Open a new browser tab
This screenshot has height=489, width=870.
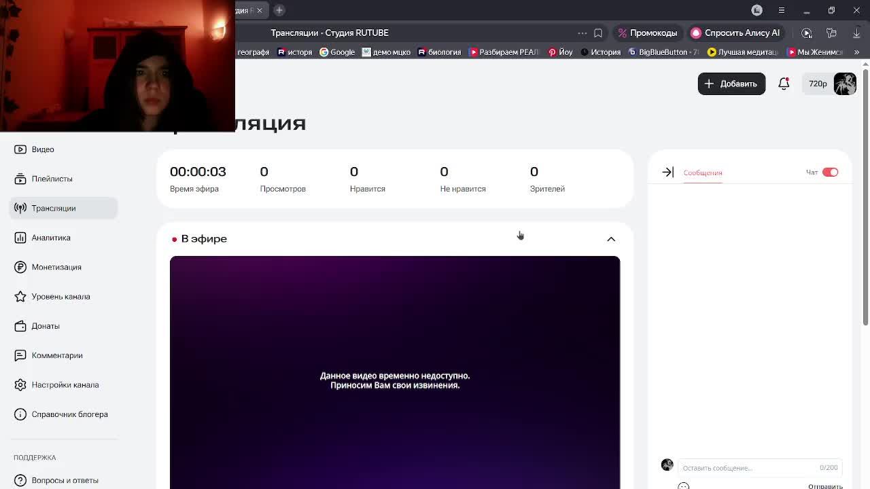tap(279, 10)
